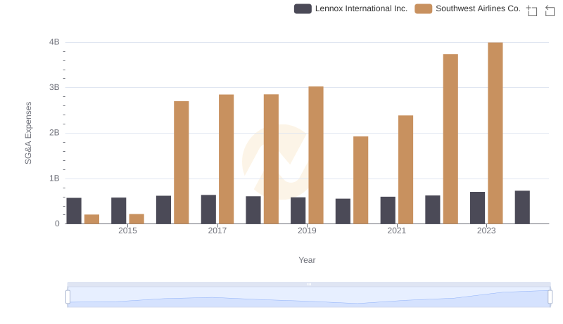Select the 2024 Lennox International bar

[x=522, y=207]
